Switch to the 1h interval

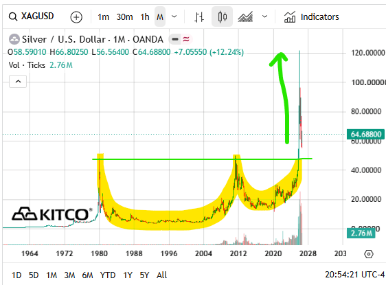click(145, 17)
